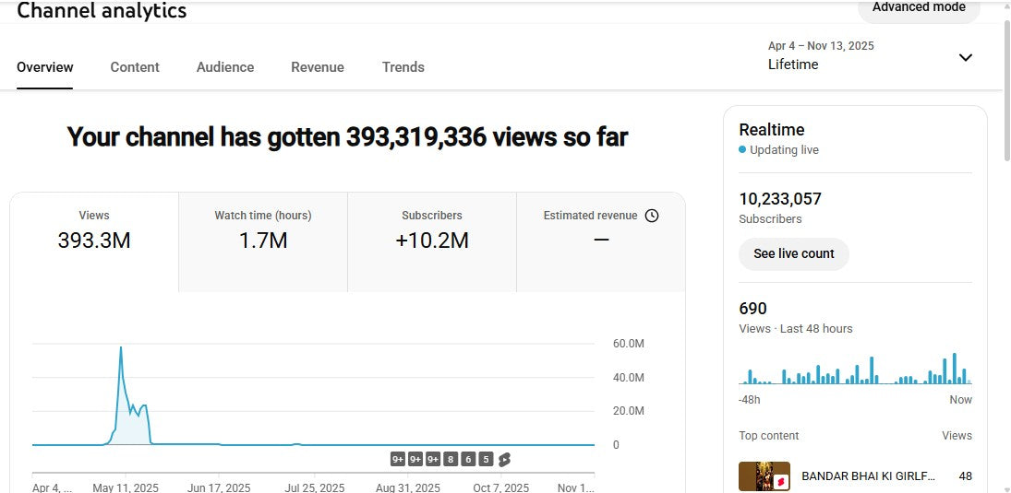Viewport: 1011px width, 493px height.
Task: Open the BANDAR BHAI KI GIRLF... video thumbnail
Action: [764, 476]
